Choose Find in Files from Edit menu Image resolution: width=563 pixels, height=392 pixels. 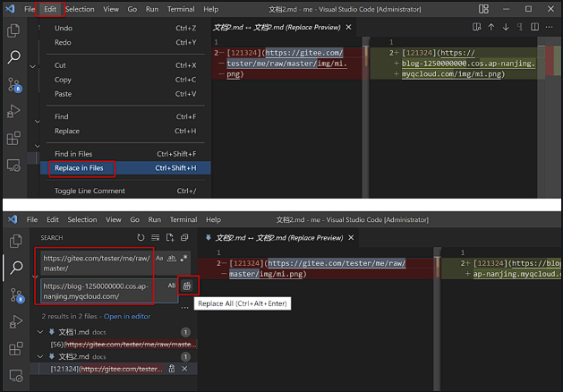[125, 154]
